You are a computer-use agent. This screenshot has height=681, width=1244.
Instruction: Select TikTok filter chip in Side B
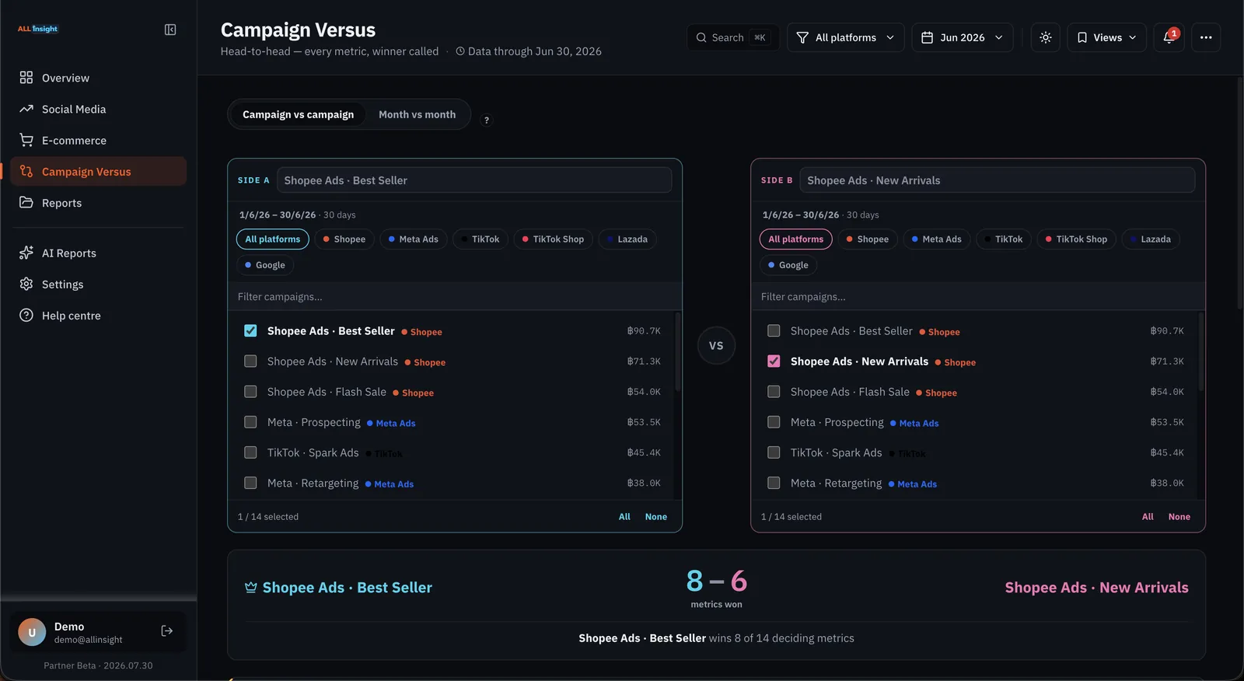tap(1004, 239)
